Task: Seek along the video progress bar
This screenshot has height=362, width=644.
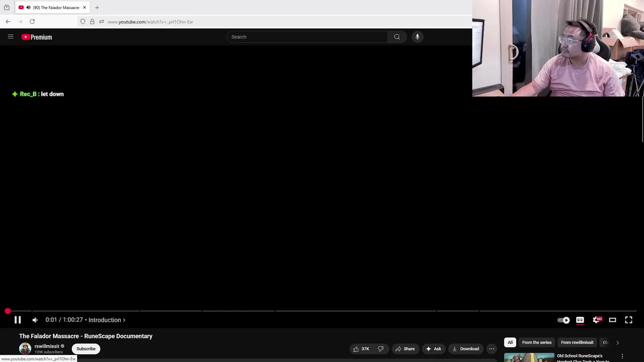Action: (322, 311)
